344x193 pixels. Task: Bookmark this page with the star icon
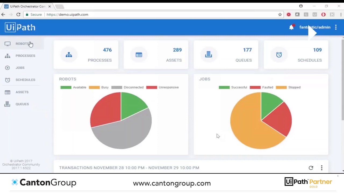click(x=280, y=14)
